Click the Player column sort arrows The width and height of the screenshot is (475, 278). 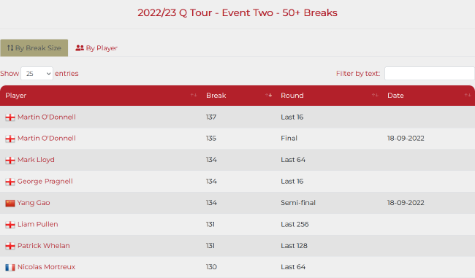tap(194, 96)
